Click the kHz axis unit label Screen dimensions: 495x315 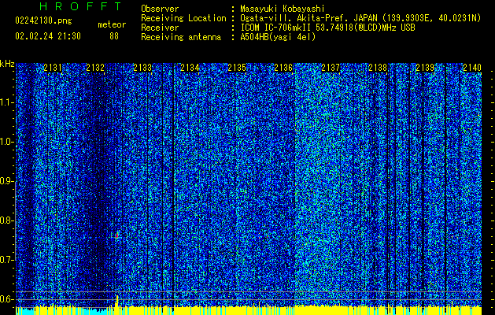[7, 64]
